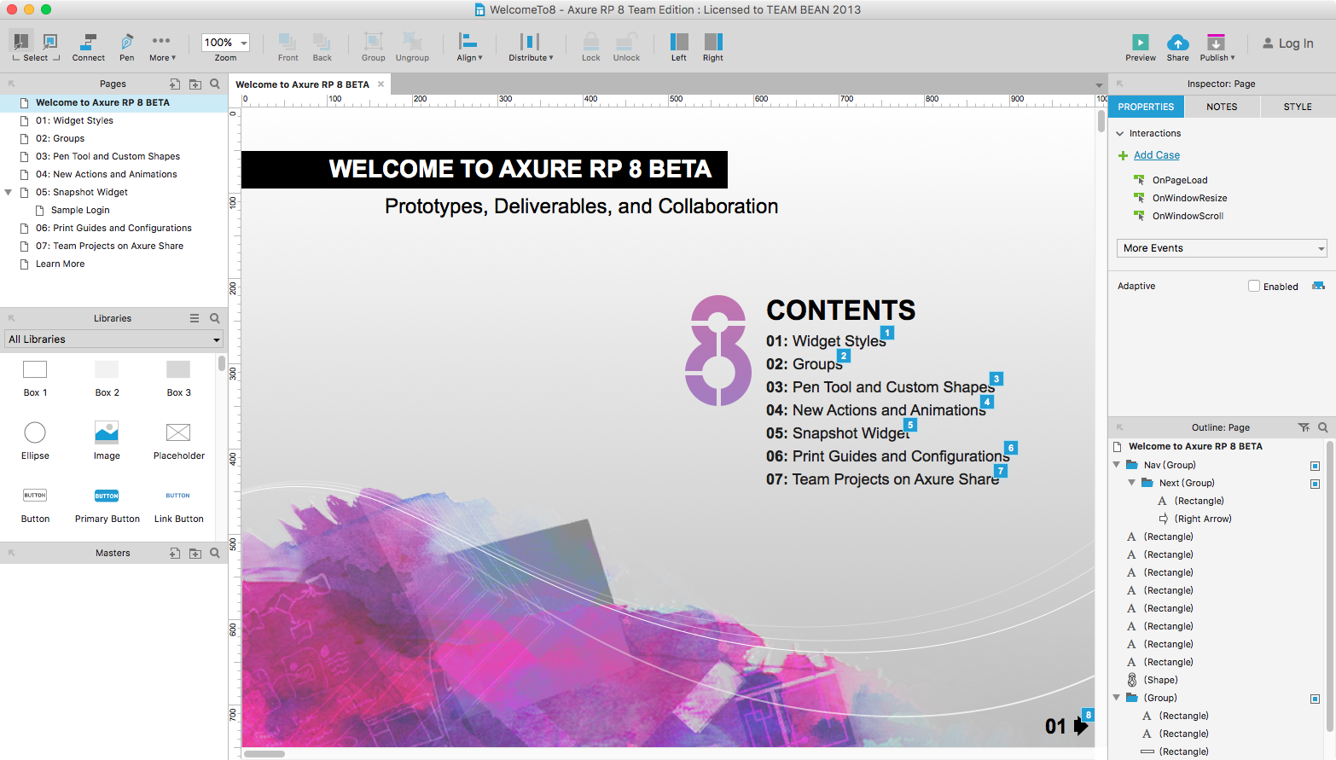
Task: Select the (Shape) outline item
Action: pyautogui.click(x=1160, y=680)
